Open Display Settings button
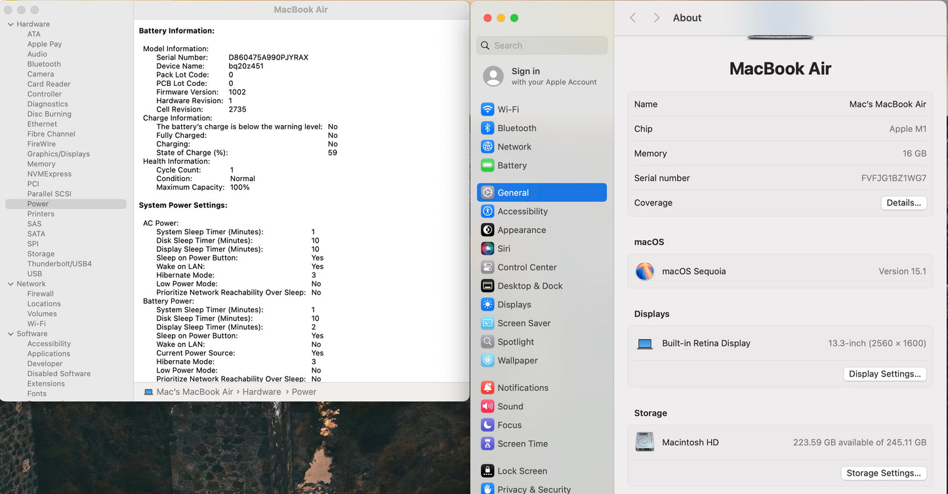The height and width of the screenshot is (494, 948). 884,374
